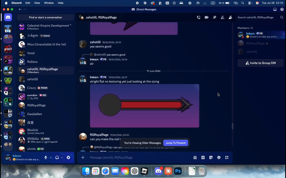The height and width of the screenshot is (178, 286).
Task: Open the Window menu
Action: (x=49, y=3)
